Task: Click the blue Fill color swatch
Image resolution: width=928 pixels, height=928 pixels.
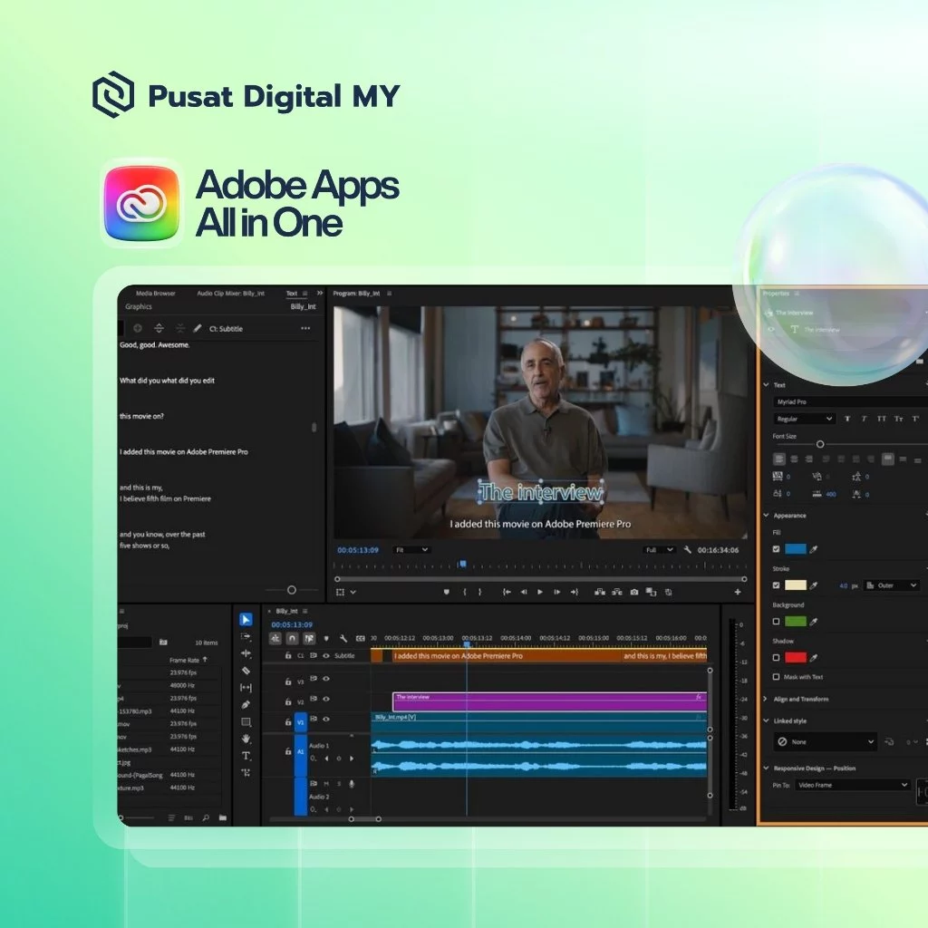Action: click(796, 549)
